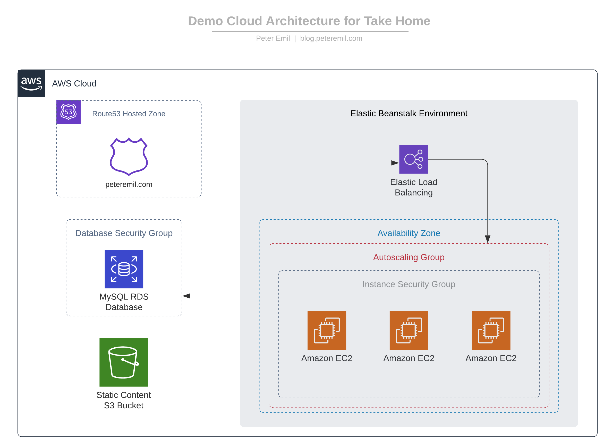This screenshot has height=448, width=612.
Task: Click the arrowhead pointing into Autoscaling Group
Action: pos(487,239)
